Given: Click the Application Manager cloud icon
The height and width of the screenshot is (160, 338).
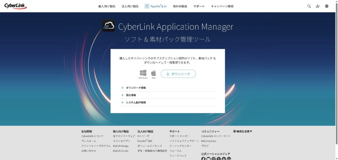Looking at the screenshot, I should (109, 26).
